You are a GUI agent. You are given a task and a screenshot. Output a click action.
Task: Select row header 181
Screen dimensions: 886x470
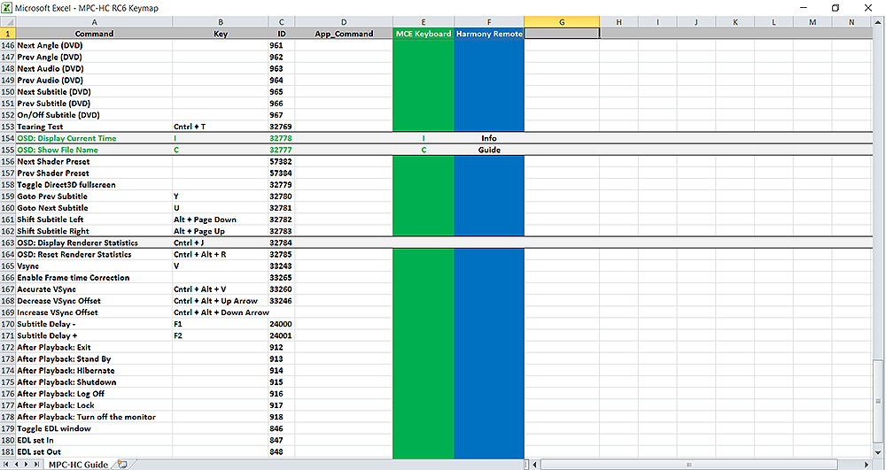tap(8, 452)
